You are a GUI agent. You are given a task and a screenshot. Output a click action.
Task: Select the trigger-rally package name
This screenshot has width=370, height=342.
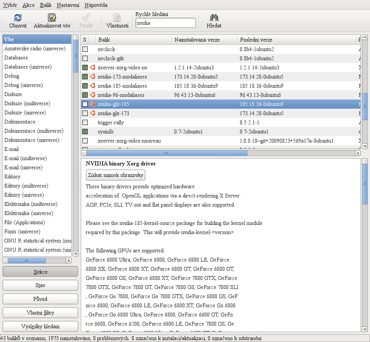pos(111,122)
